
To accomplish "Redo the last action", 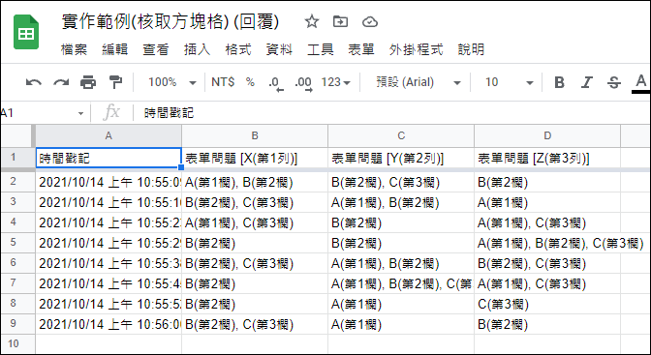I will 61,82.
